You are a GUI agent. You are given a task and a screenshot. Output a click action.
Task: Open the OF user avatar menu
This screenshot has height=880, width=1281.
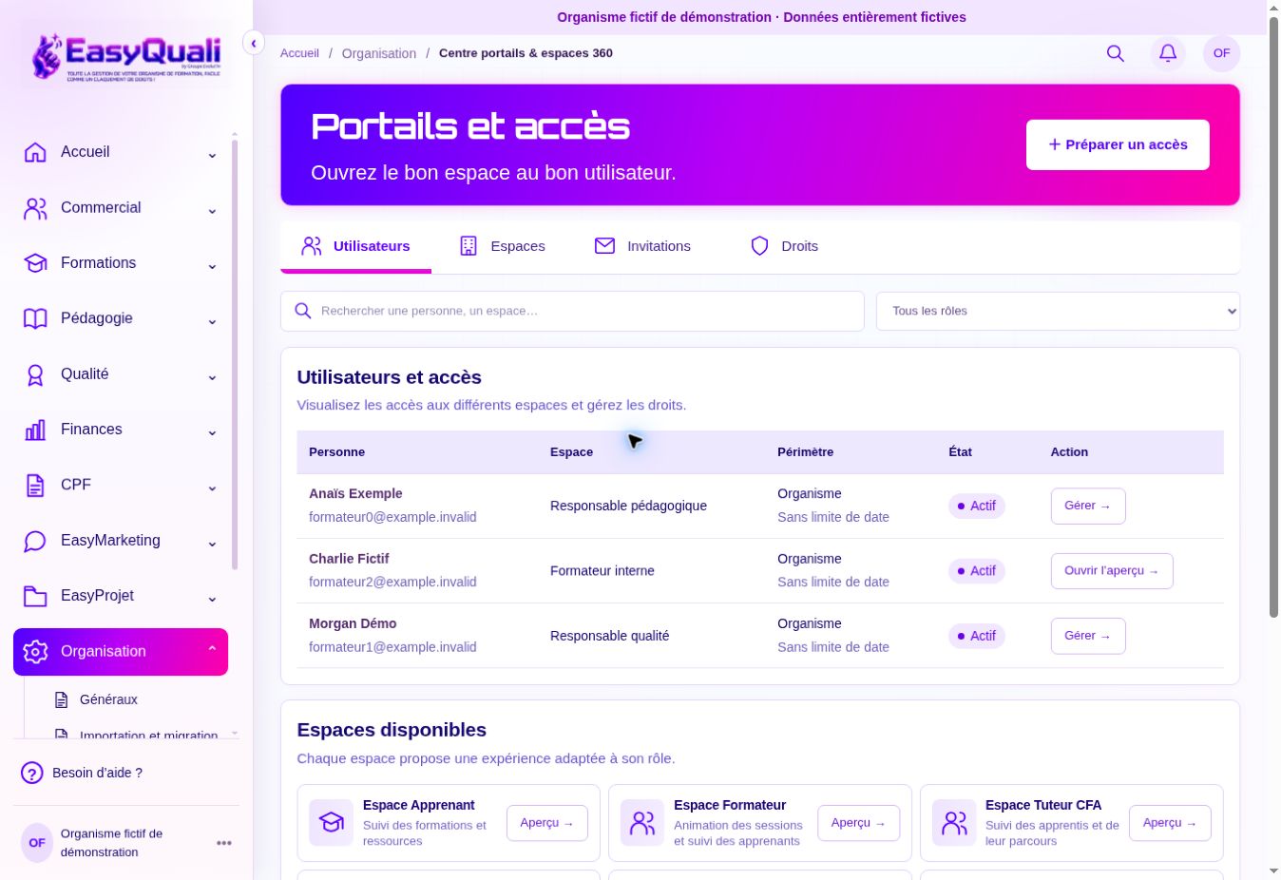click(1221, 53)
